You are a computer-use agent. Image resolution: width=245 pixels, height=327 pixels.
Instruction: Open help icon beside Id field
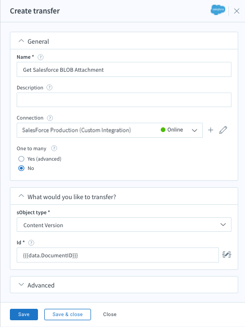click(x=31, y=243)
